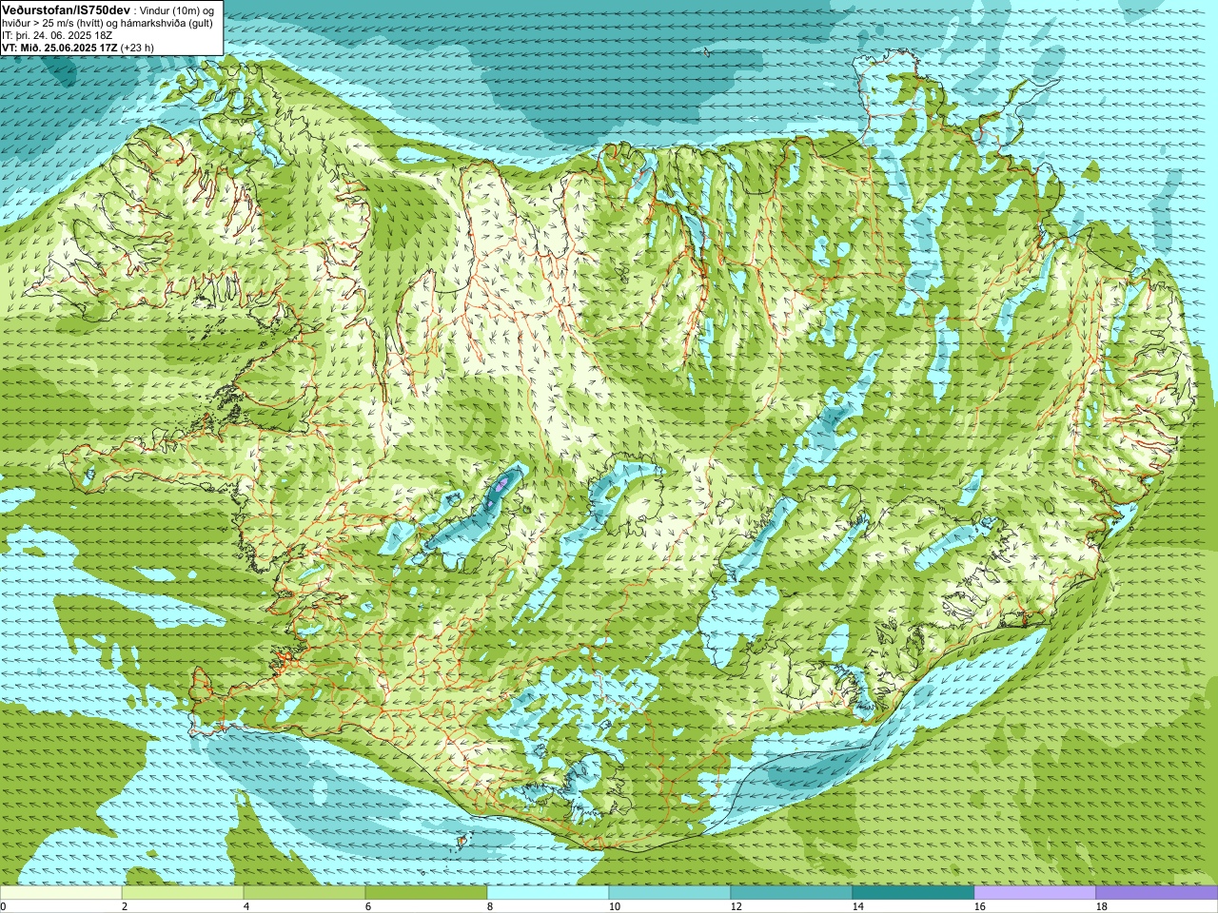This screenshot has height=913, width=1218.
Task: Click the pale yellow 0–2 legend swatch
Action: pyautogui.click(x=61, y=893)
